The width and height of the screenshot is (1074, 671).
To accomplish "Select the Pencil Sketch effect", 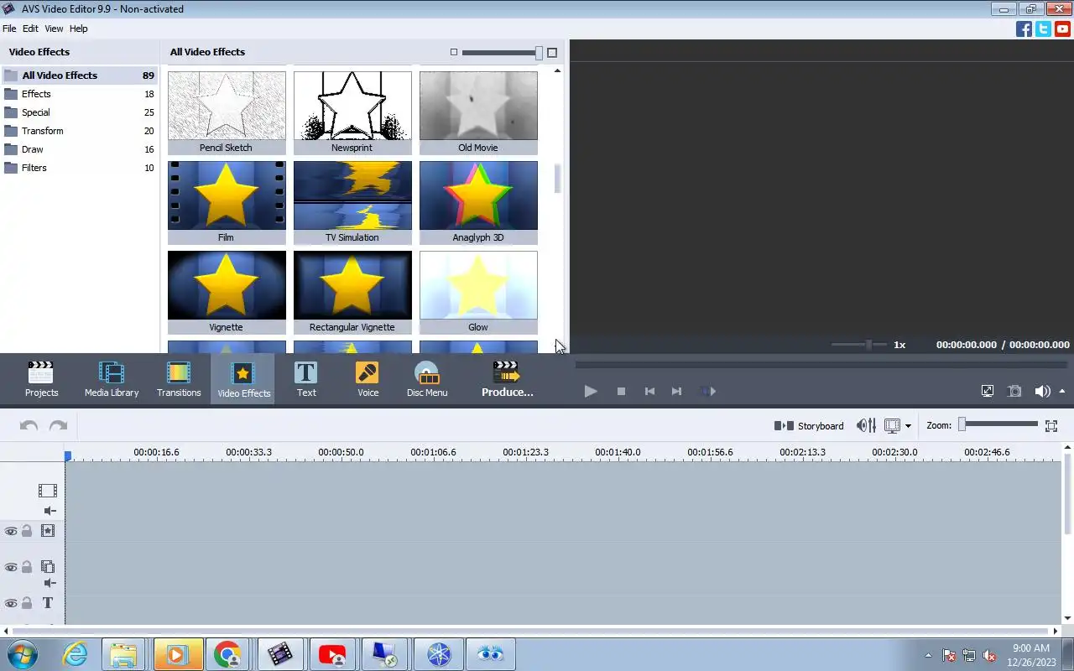I will (x=227, y=112).
